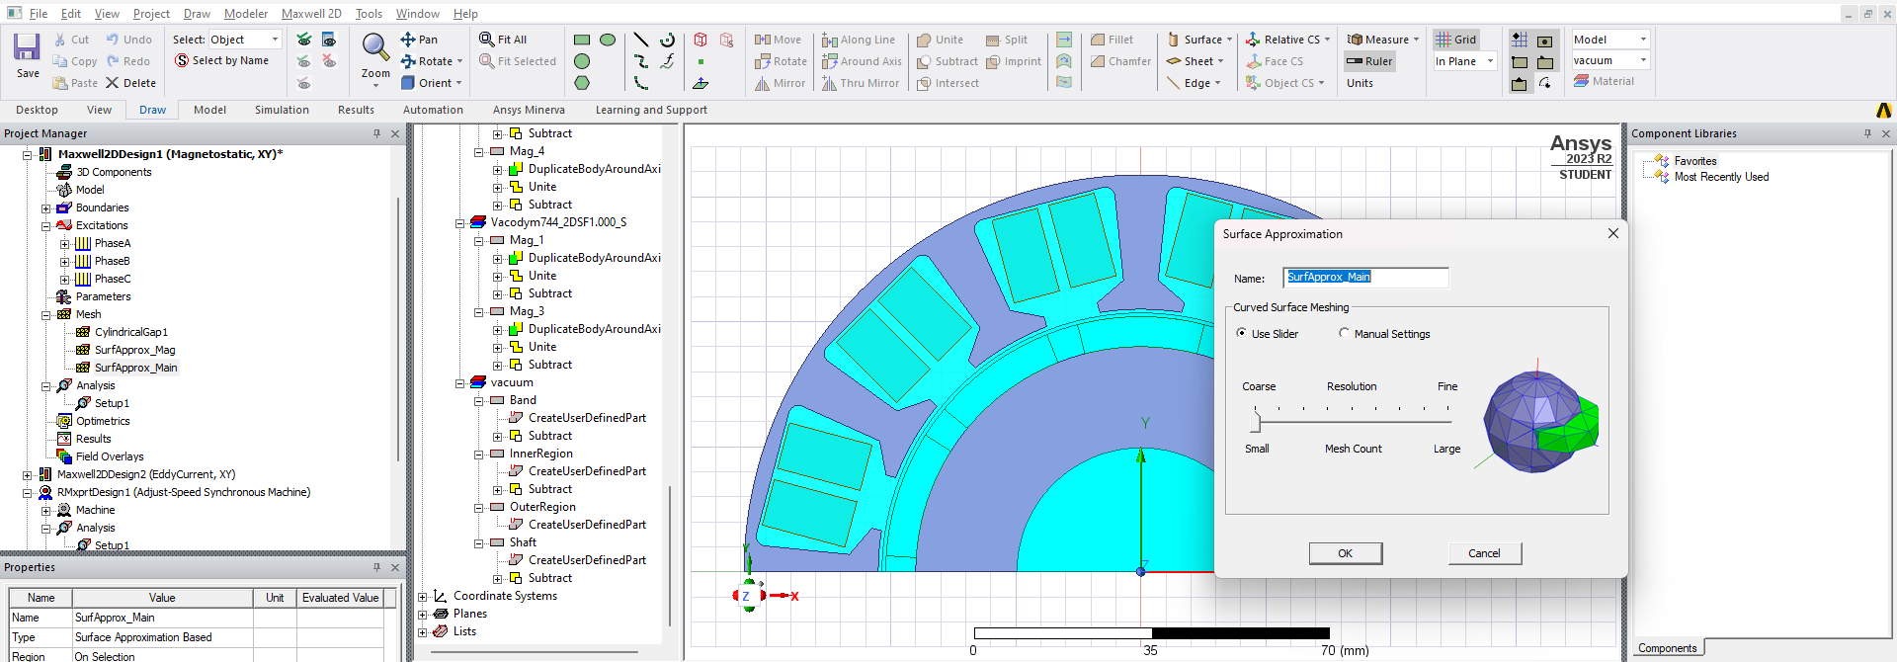Collapse the vacuum material group
This screenshot has width=1897, height=662.
click(460, 382)
